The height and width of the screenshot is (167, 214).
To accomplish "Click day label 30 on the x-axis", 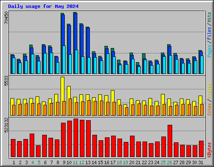I will (x=194, y=162).
